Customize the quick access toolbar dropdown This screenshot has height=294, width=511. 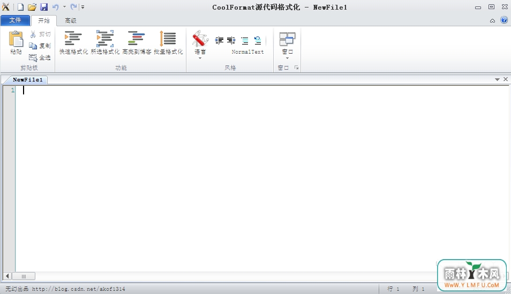tap(83, 7)
